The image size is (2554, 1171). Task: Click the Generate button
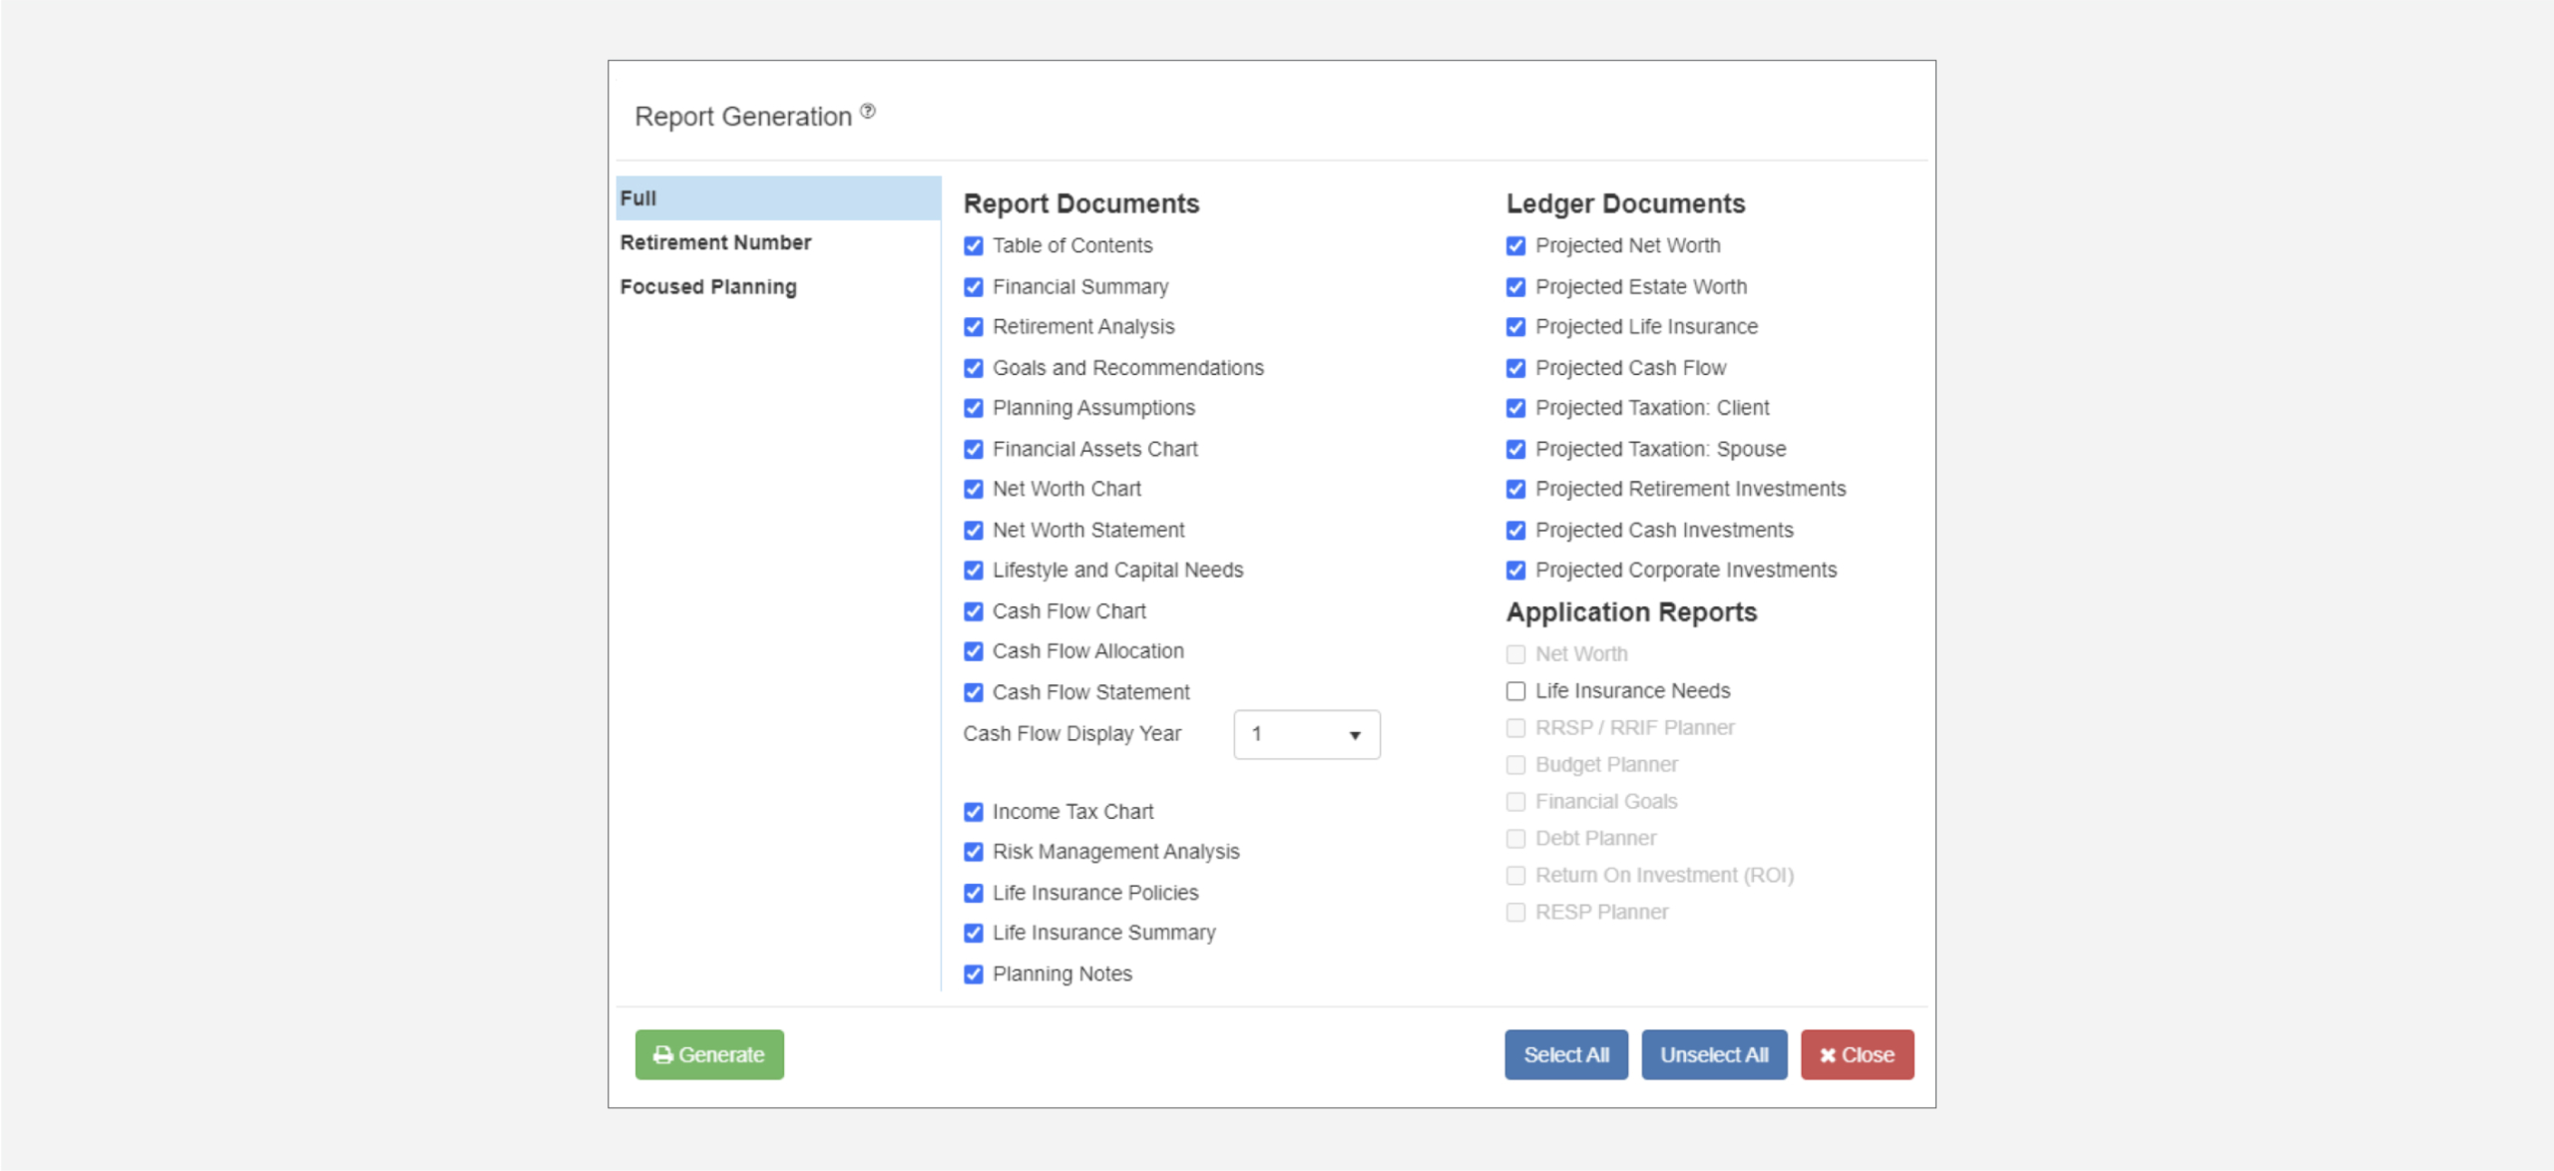click(x=709, y=1054)
